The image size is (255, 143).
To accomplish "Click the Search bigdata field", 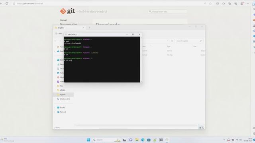I will pyautogui.click(x=190, y=41).
